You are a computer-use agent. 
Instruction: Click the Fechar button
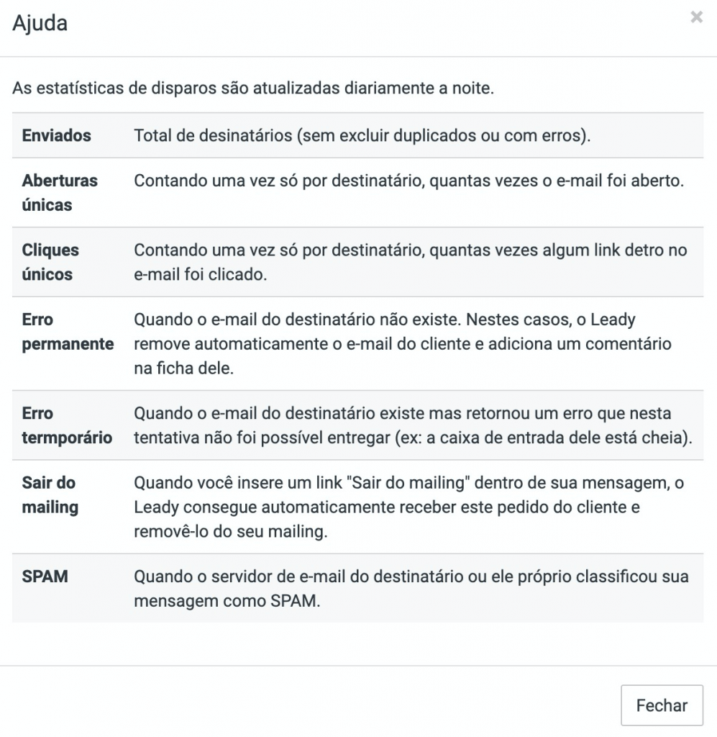[662, 705]
